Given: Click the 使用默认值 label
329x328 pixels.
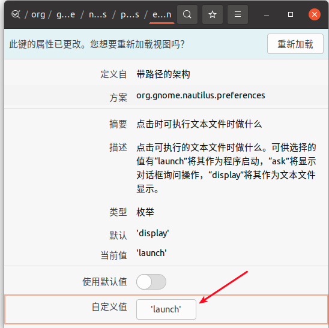Looking at the screenshot, I should click(104, 281).
